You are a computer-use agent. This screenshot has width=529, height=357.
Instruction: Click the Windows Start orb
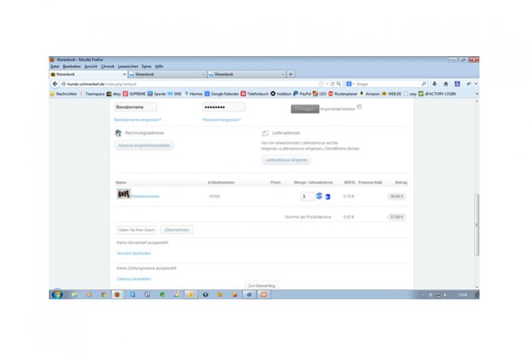56,294
